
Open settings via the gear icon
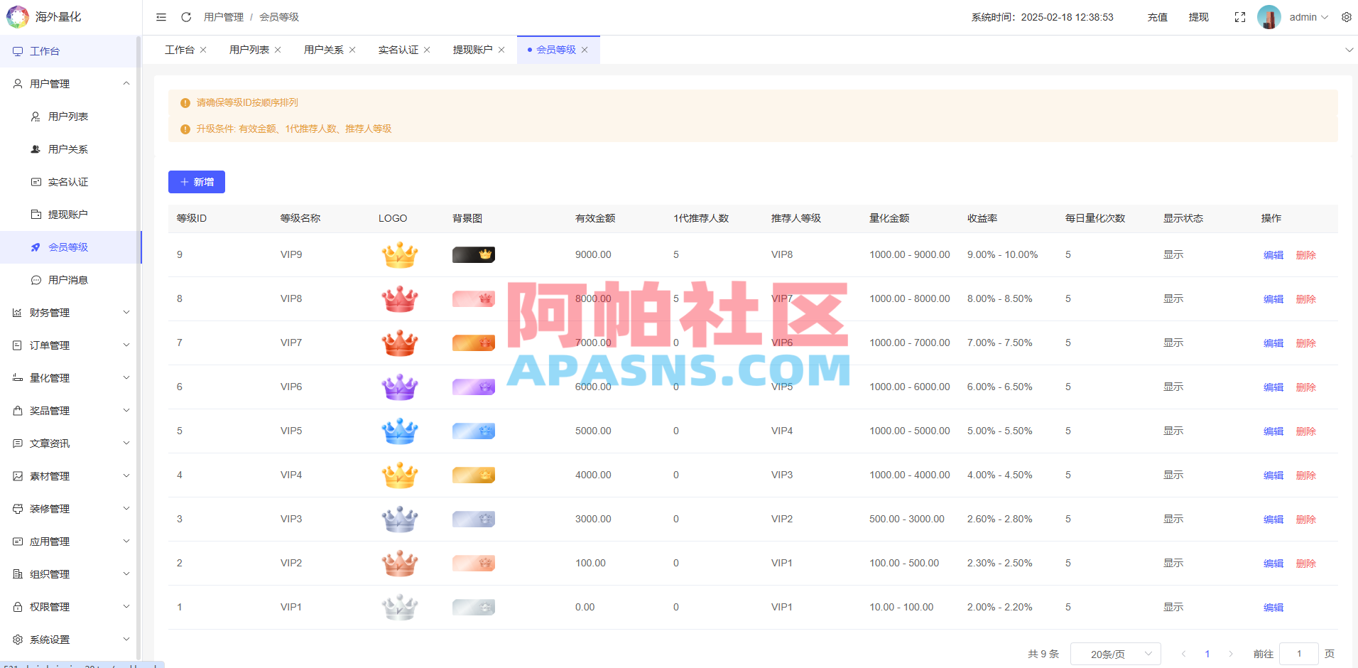tap(1346, 16)
